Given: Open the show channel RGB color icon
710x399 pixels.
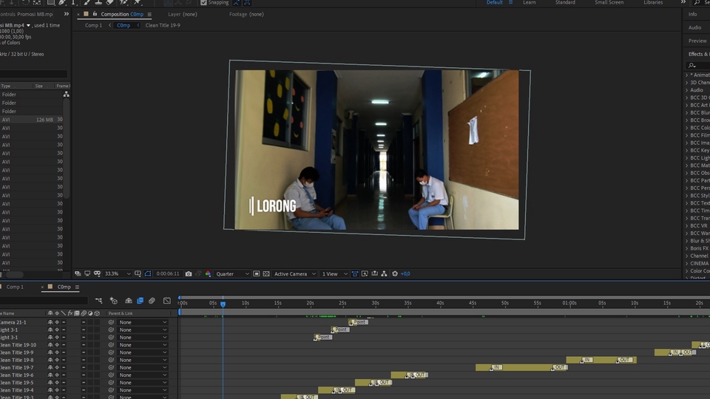Looking at the screenshot, I should [208, 273].
